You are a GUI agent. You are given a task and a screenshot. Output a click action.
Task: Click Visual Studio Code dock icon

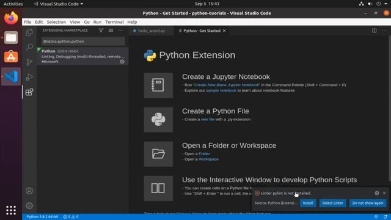click(11, 76)
